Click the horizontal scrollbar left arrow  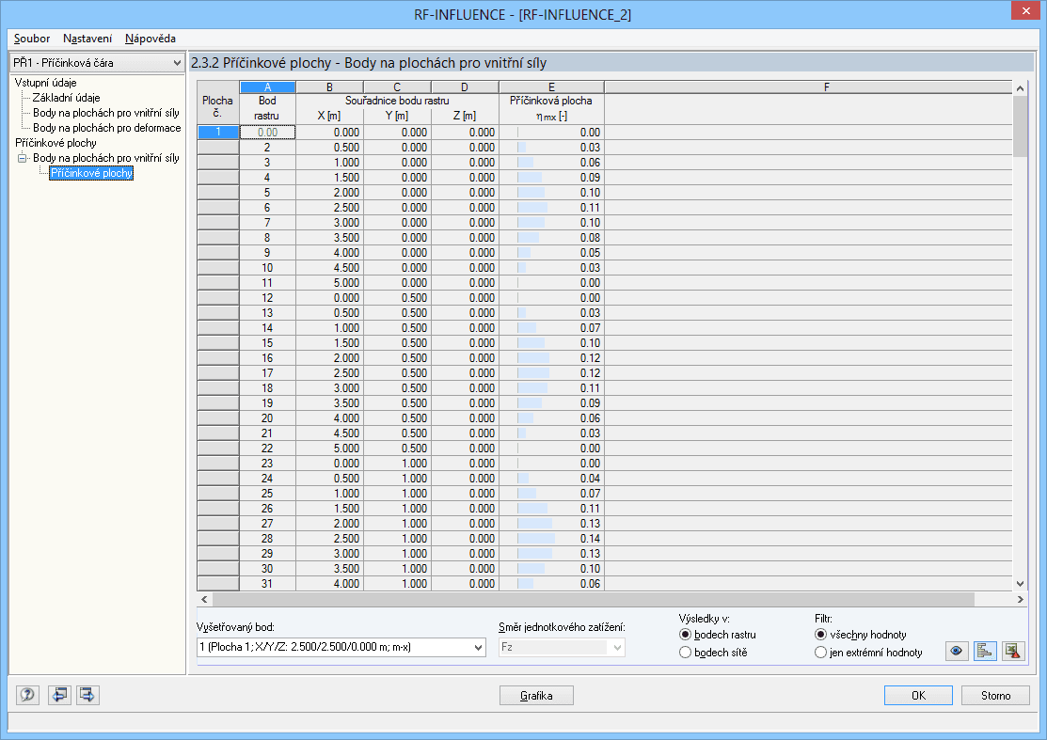[x=204, y=599]
